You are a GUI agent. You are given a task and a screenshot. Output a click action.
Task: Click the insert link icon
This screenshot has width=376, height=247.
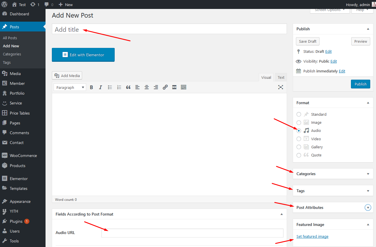(165, 87)
